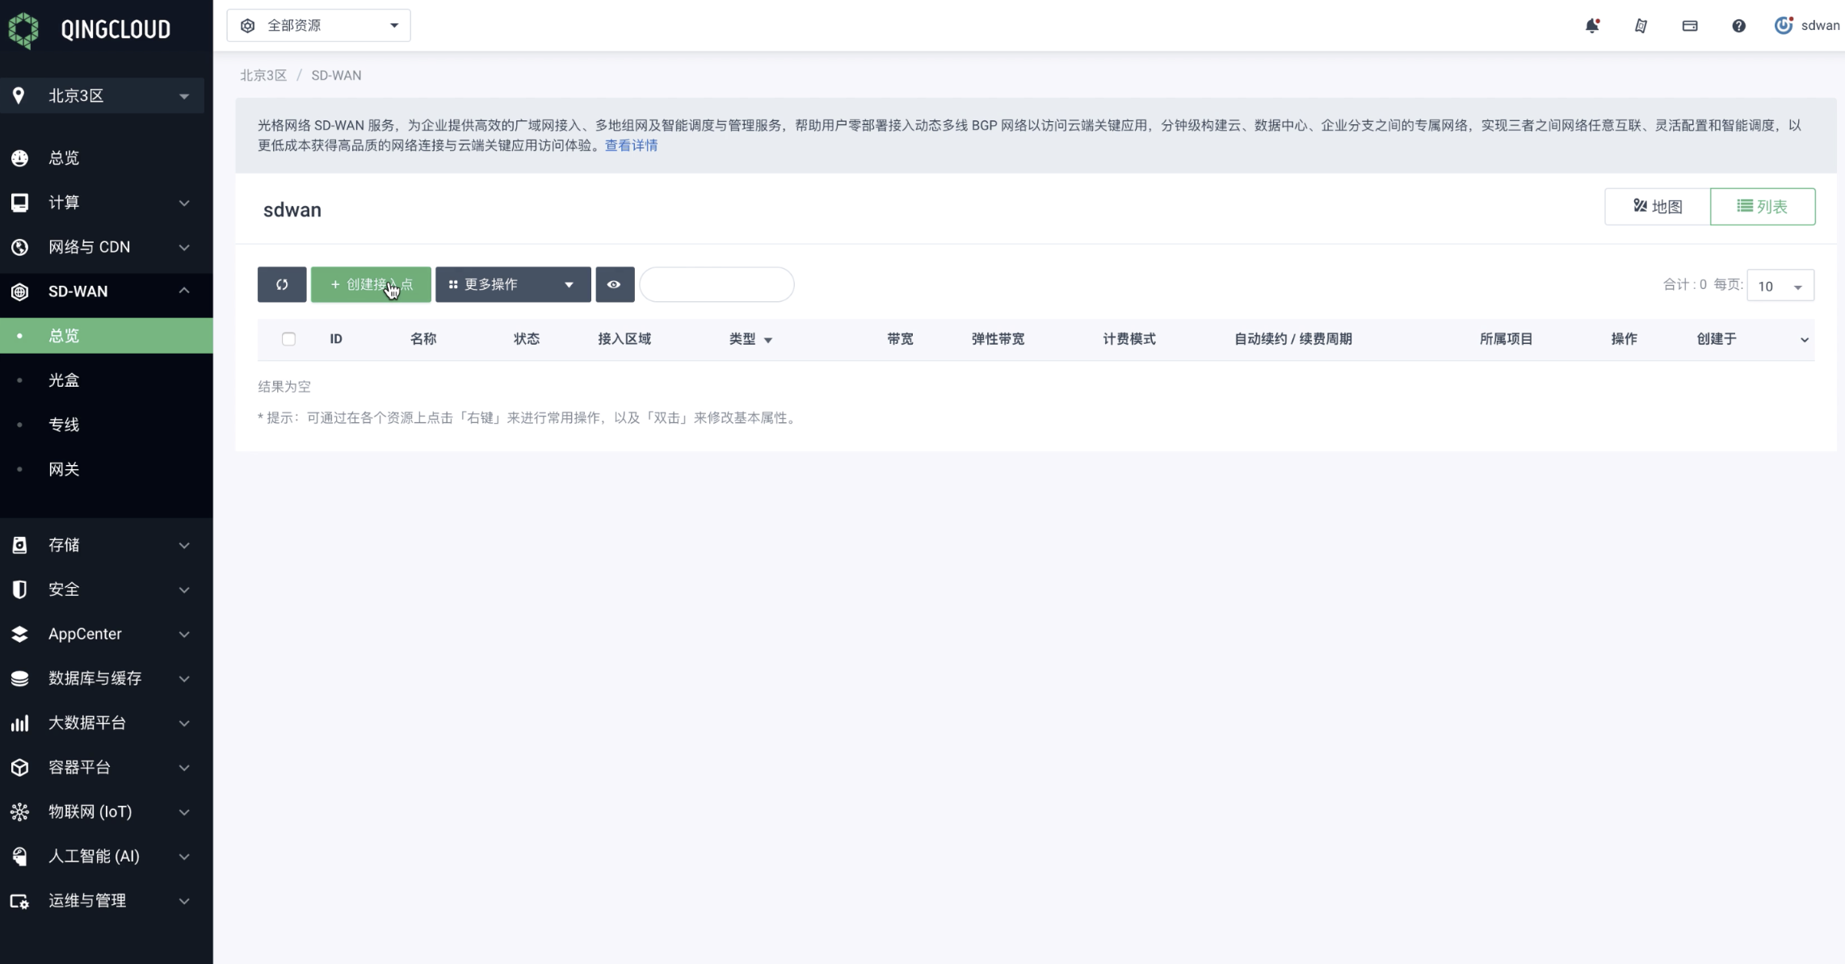Viewport: 1845px width, 964px height.
Task: Tick the select-all checkbox in table header
Action: [x=288, y=339]
